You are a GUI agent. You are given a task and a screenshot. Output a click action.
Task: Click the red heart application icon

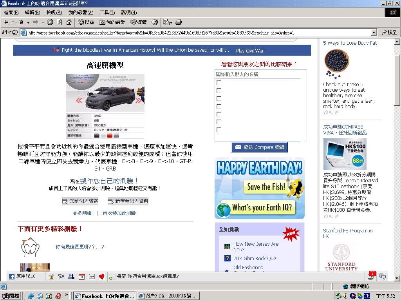point(101,277)
